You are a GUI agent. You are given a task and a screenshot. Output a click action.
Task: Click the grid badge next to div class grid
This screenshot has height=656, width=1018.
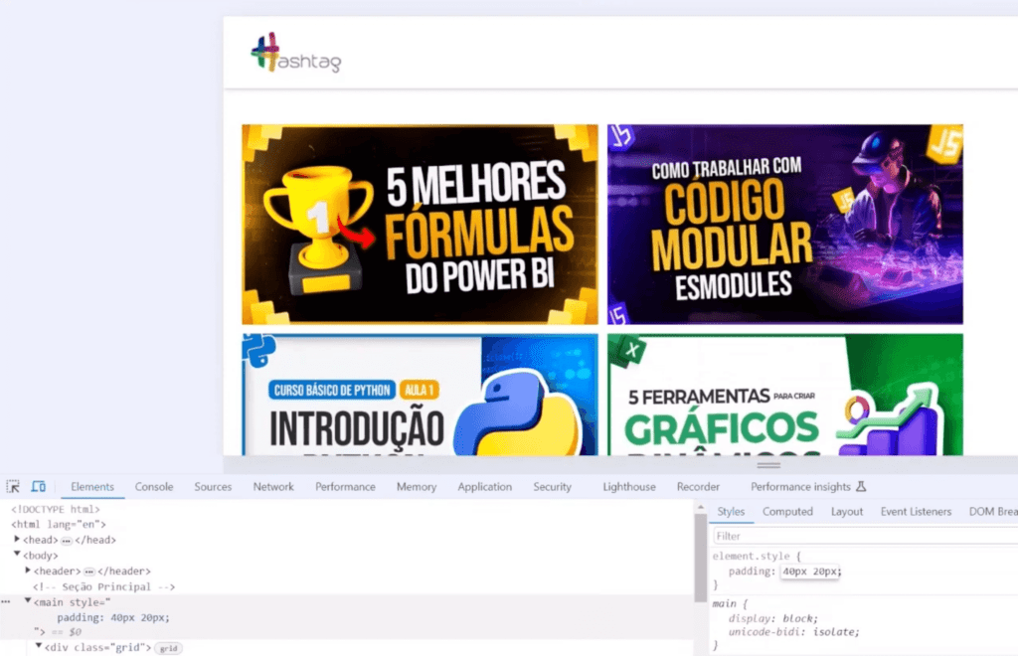(x=167, y=646)
